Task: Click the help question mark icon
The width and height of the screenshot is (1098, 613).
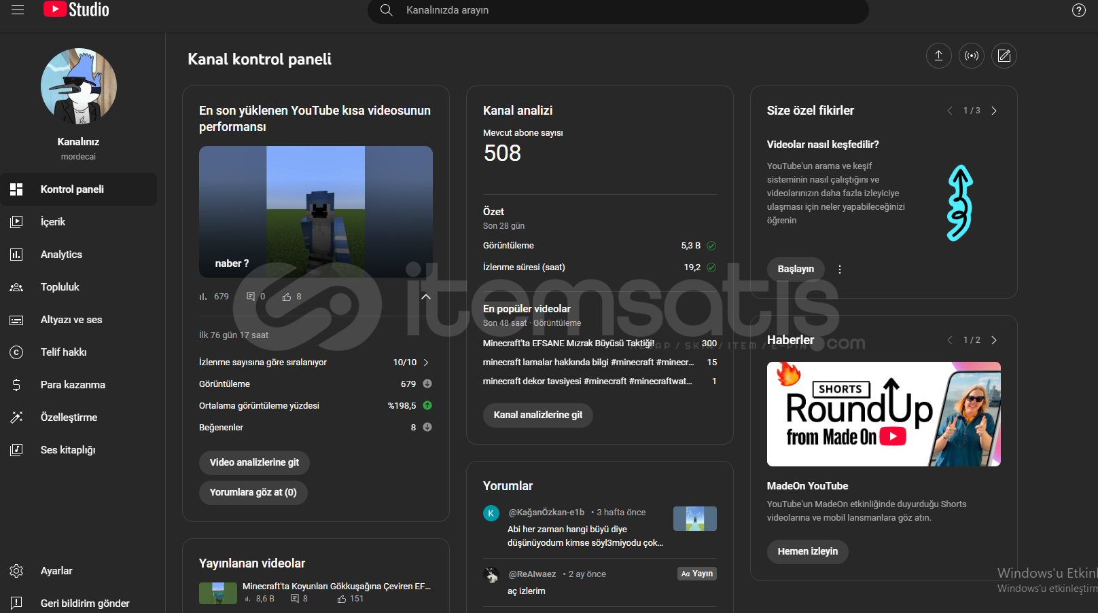Action: click(x=1078, y=10)
